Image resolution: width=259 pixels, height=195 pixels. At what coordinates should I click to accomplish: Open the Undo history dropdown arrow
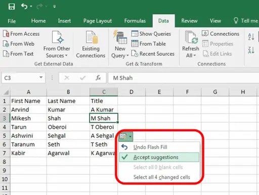(x=31, y=7)
